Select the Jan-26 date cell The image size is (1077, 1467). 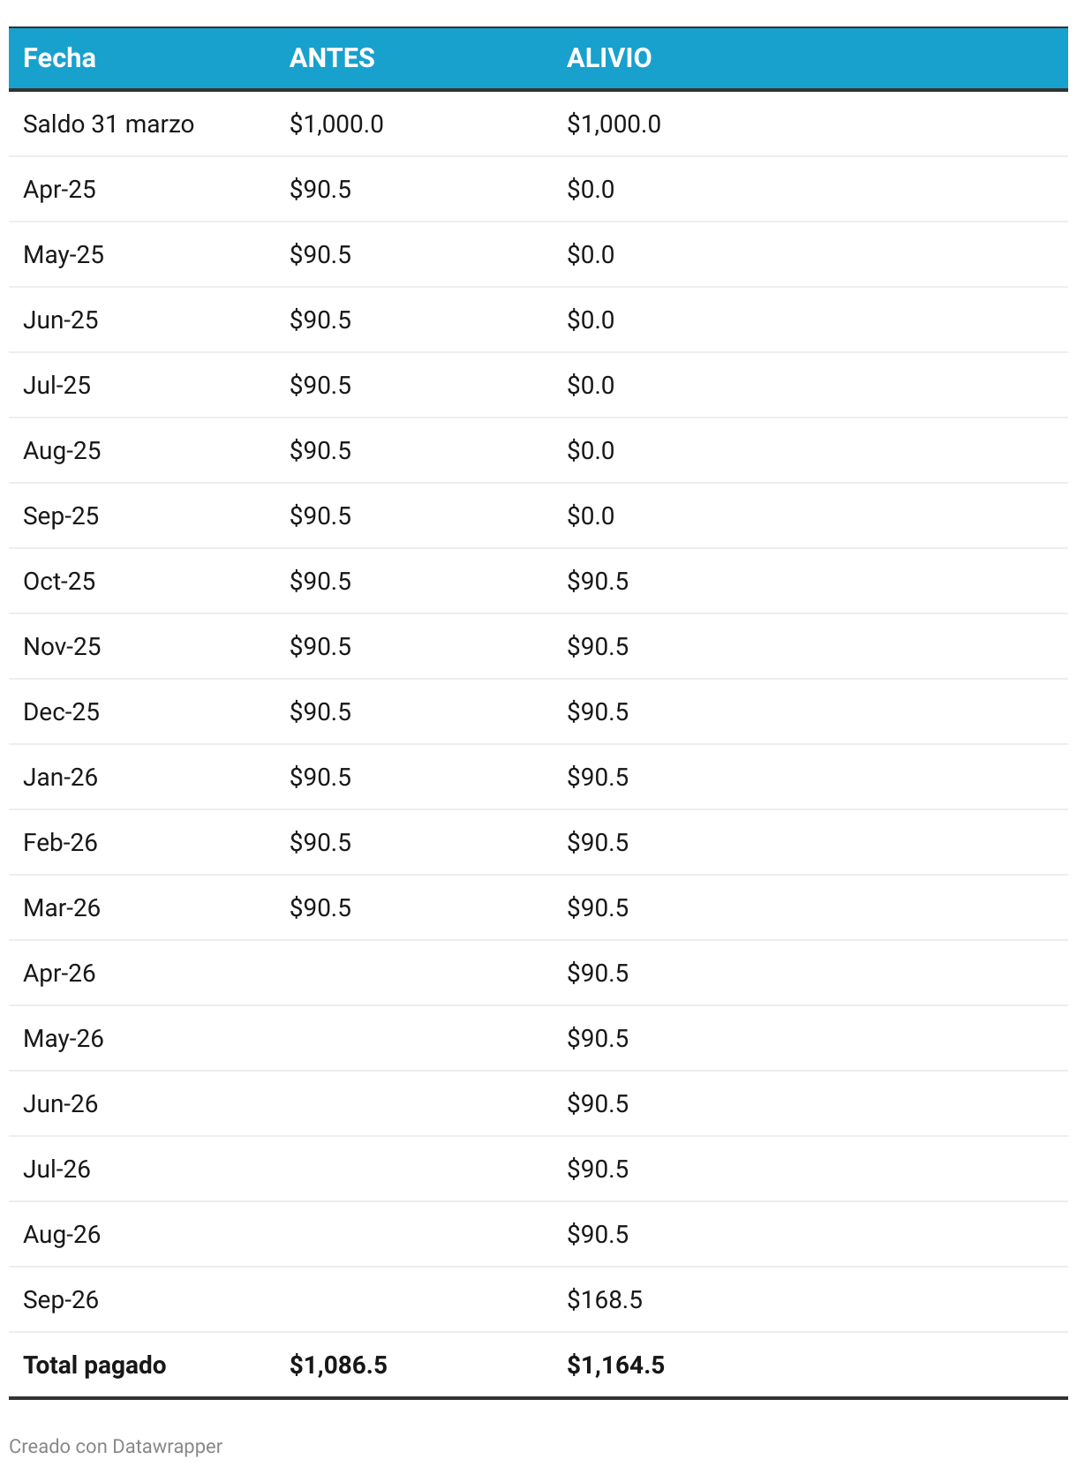[x=60, y=777]
